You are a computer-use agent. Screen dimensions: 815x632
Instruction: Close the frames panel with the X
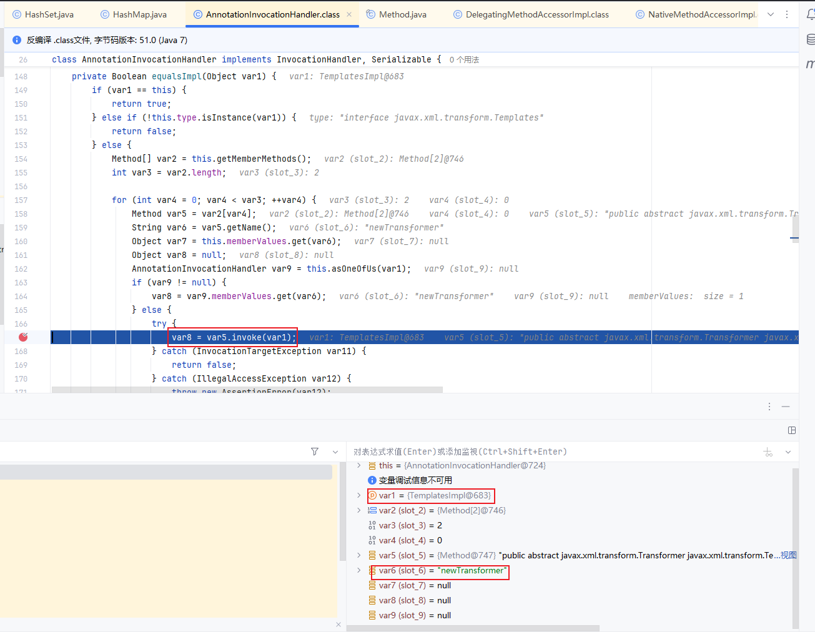[338, 625]
